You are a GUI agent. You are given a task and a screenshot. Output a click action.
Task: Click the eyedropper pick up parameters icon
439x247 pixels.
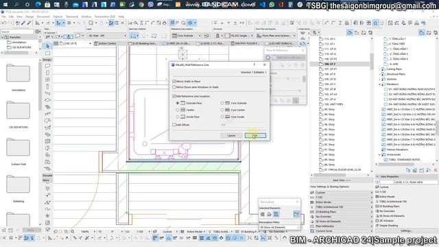(x=23, y=23)
